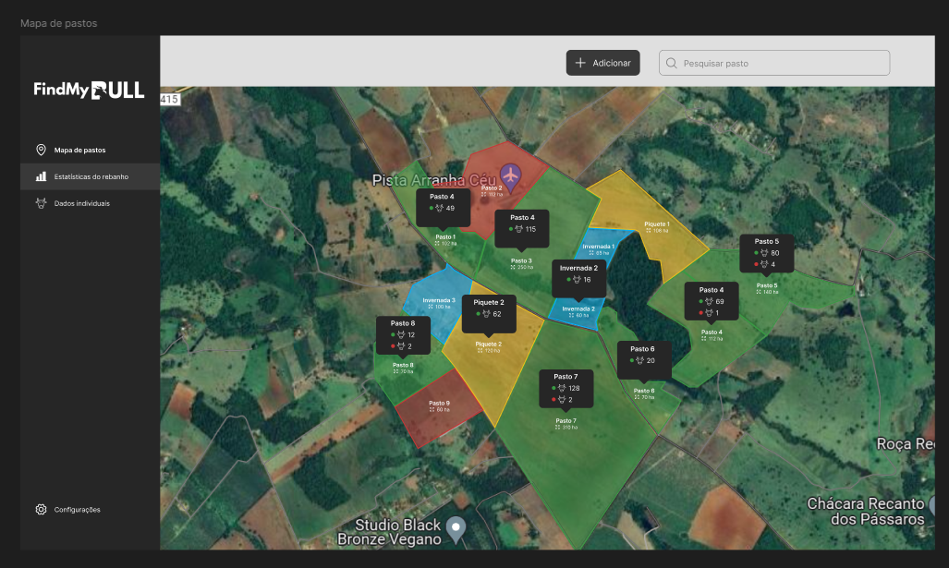Open the Pasto 8 info popup
Screen dimensions: 949x568
pyautogui.click(x=403, y=334)
